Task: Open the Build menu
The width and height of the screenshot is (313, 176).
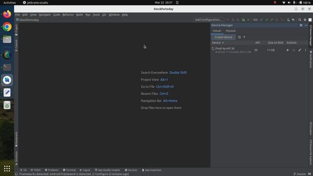Action: (79, 15)
